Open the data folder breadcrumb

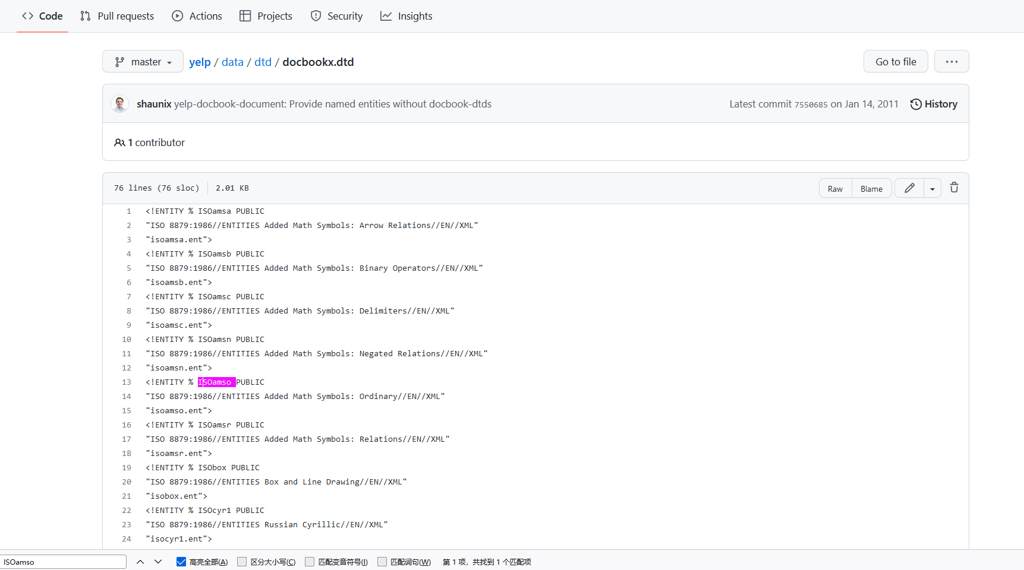[232, 62]
